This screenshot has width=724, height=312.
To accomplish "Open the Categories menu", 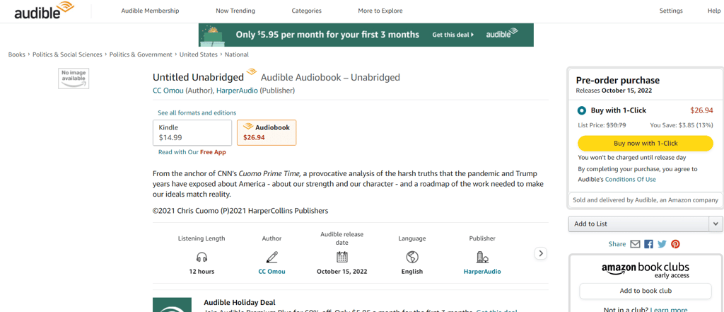I will coord(307,11).
